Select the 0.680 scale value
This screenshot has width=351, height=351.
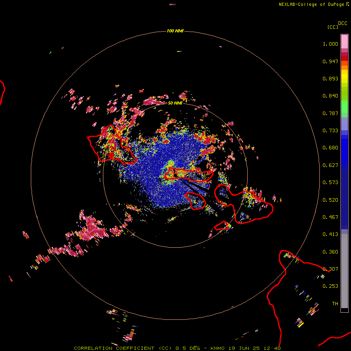pos(330,148)
